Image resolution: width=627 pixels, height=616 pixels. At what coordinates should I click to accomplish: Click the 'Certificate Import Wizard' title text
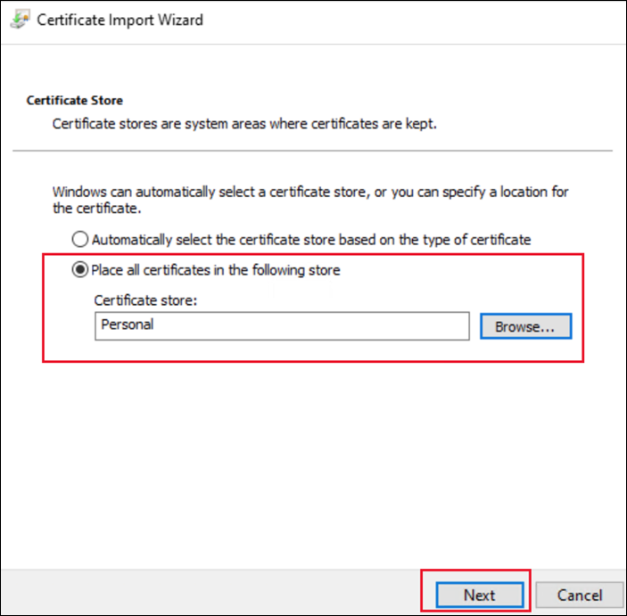coord(120,20)
